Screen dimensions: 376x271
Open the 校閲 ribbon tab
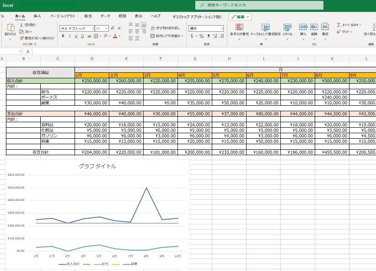coord(122,16)
